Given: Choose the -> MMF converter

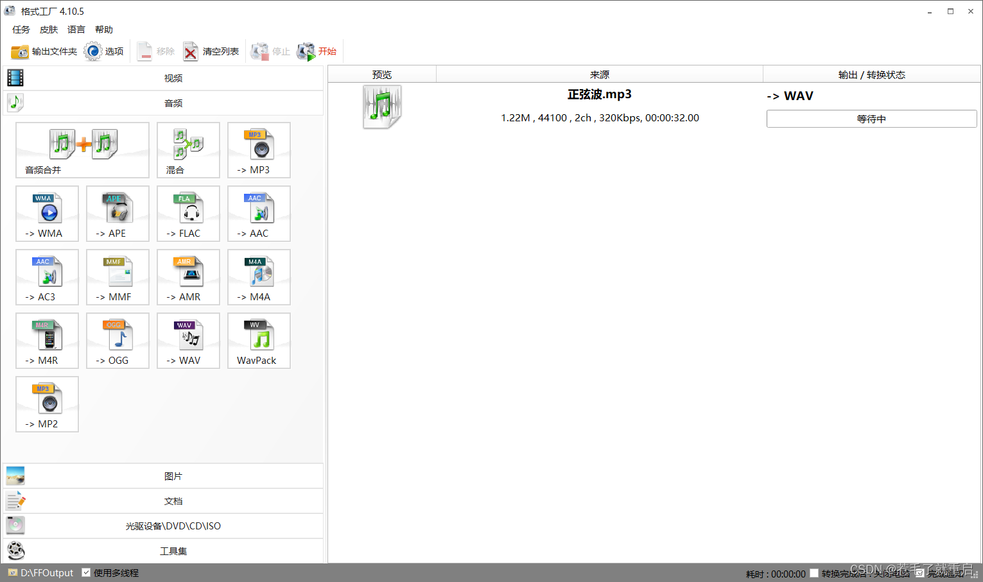Looking at the screenshot, I should click(x=117, y=277).
